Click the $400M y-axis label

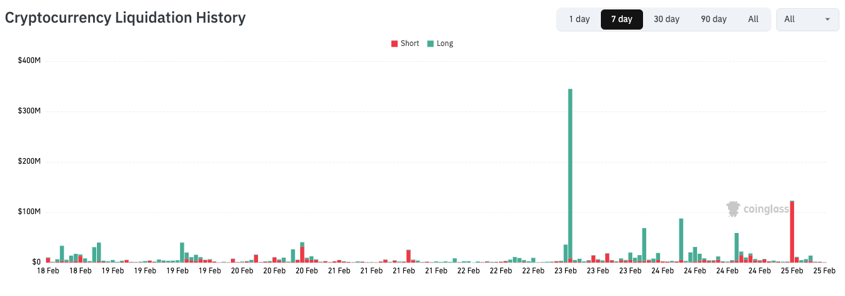click(x=30, y=61)
